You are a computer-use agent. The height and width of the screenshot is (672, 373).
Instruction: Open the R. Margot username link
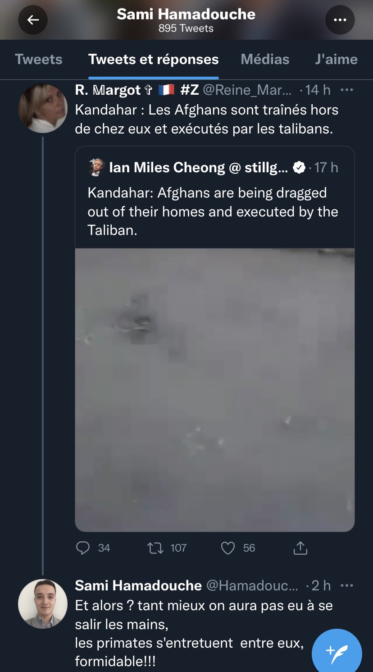pos(108,90)
